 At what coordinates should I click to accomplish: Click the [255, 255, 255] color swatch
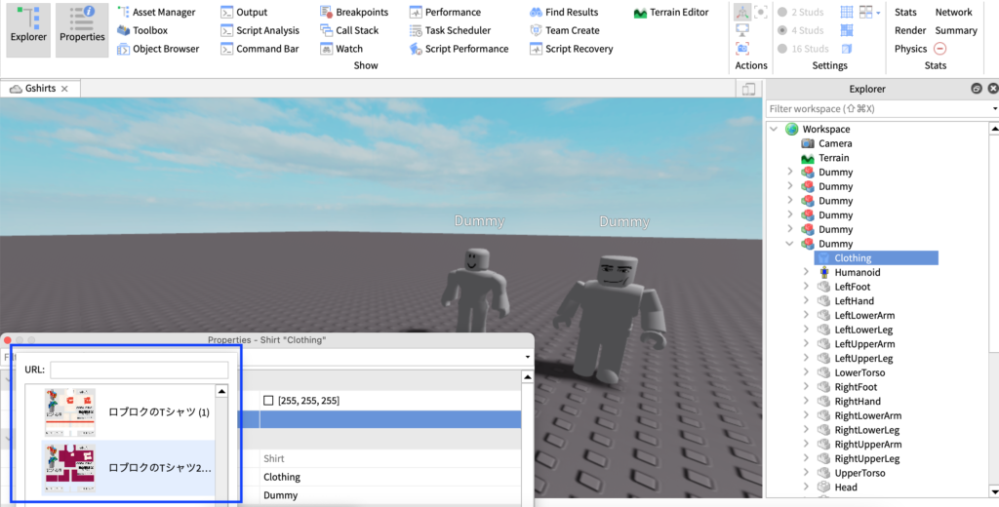[x=268, y=400]
